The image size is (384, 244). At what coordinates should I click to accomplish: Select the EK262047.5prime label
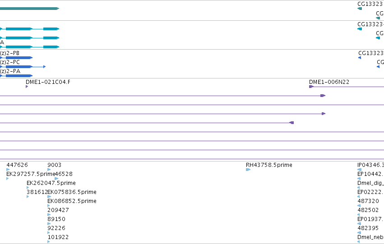point(51,183)
